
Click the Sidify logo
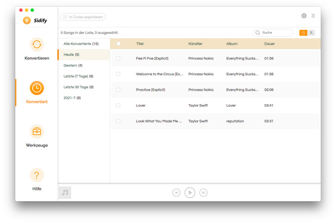click(35, 20)
